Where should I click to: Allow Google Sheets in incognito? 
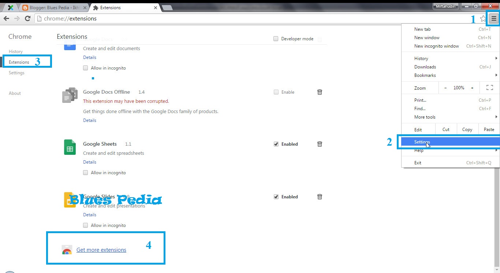(86, 173)
